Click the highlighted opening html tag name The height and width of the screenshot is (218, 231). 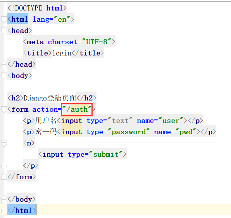[19, 19]
